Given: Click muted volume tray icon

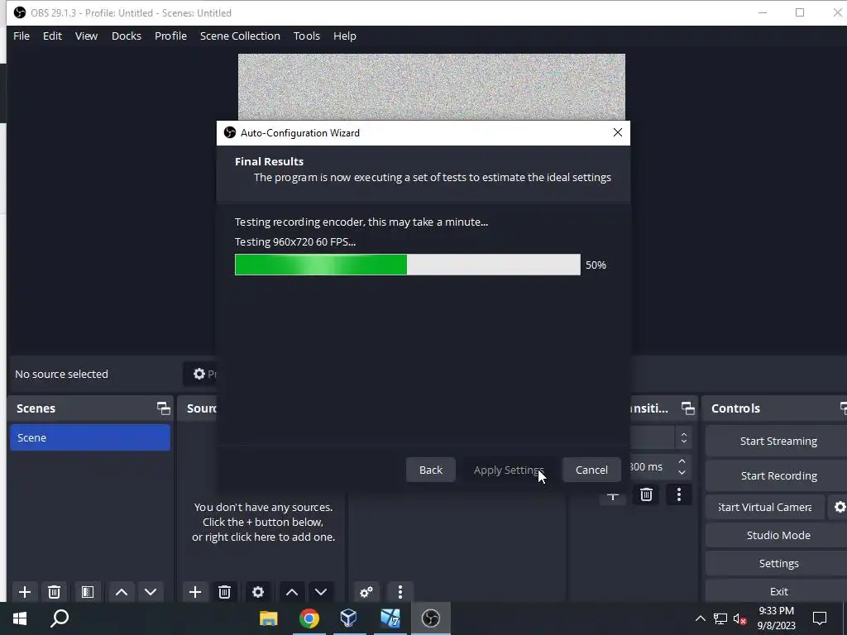Looking at the screenshot, I should (x=740, y=618).
